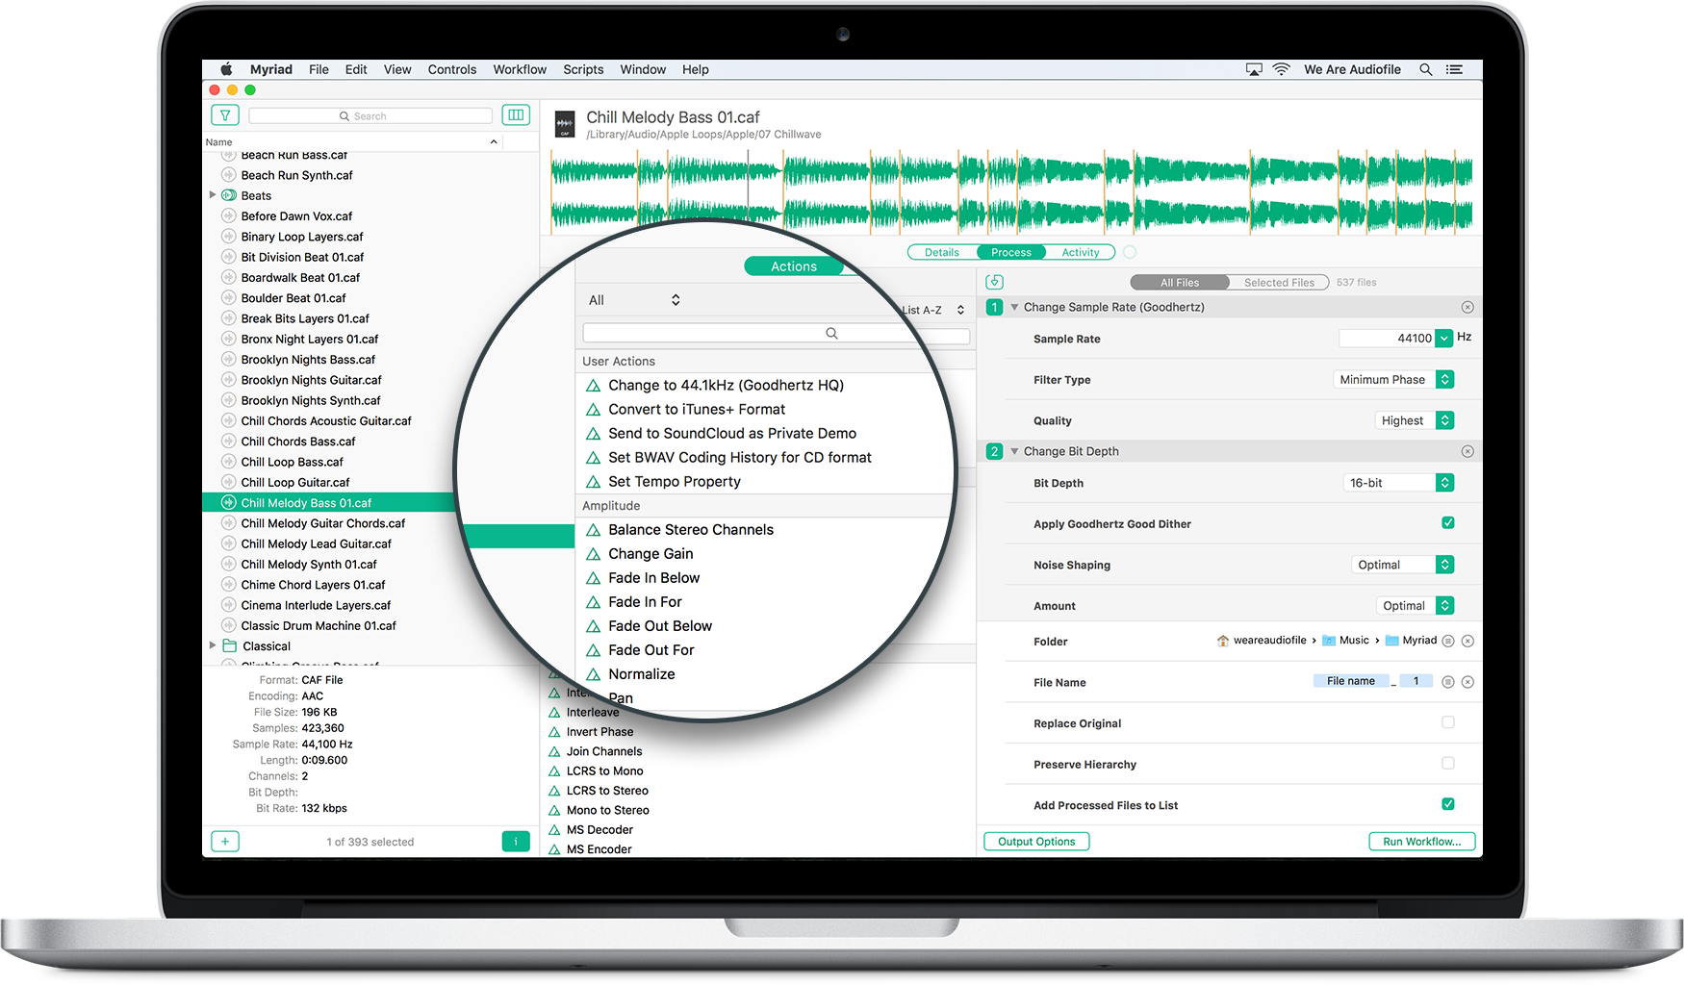
Task: Remove Change Bit Depth step with X
Action: click(1467, 451)
